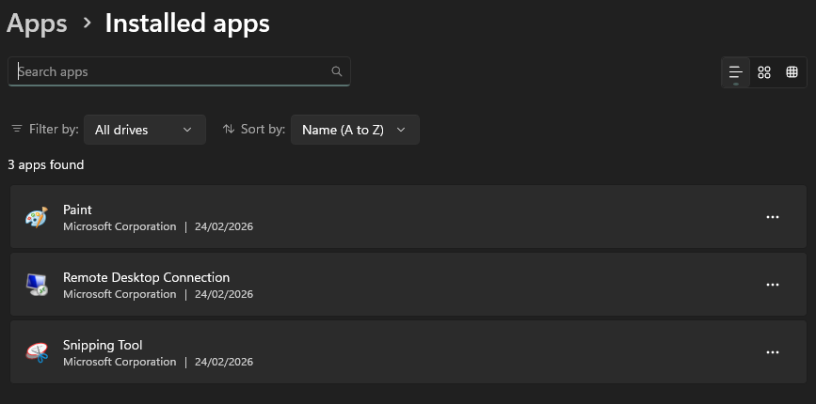Click the Search apps input field
816x404 pixels.
coord(179,71)
